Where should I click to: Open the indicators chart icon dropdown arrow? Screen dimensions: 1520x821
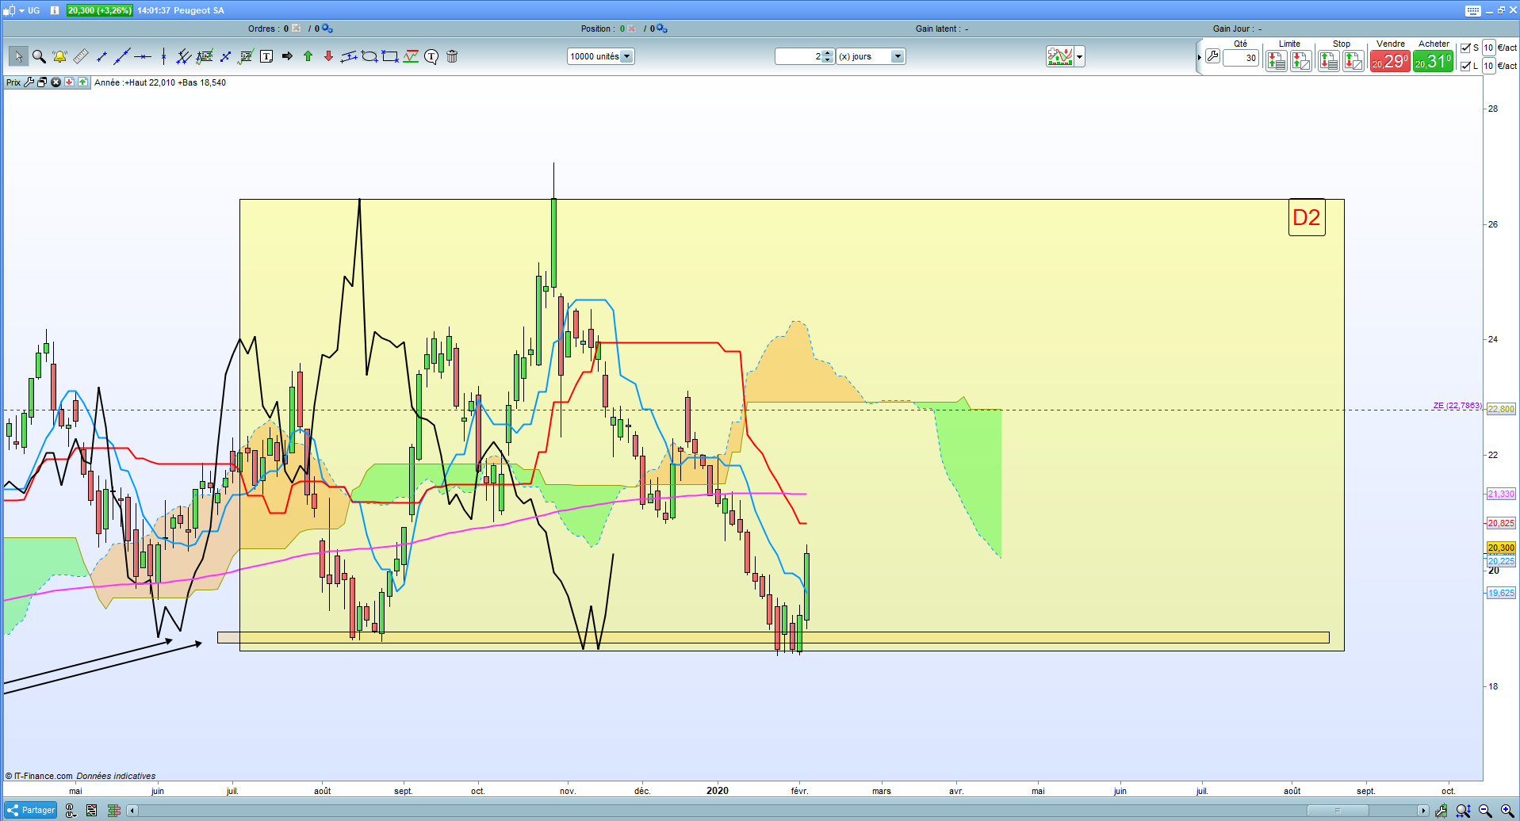[1079, 57]
